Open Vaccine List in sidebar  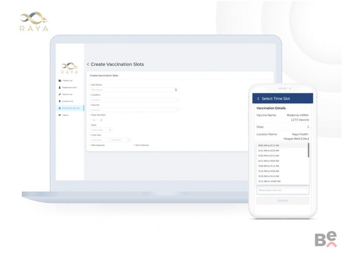click(65, 94)
